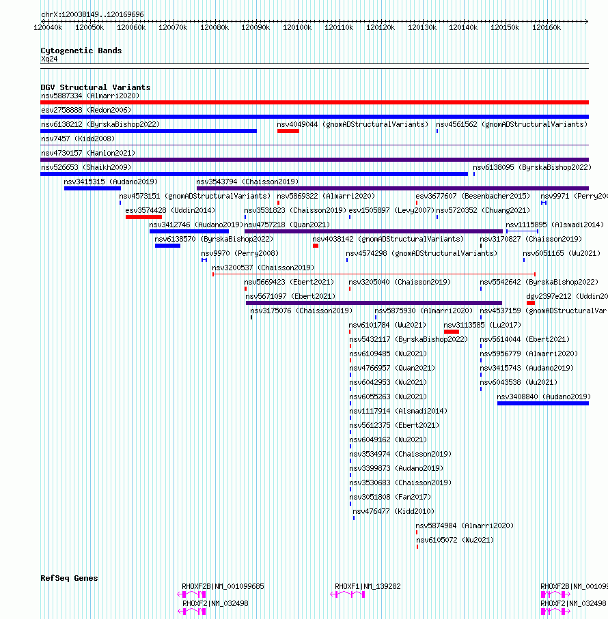The image size is (608, 619).
Task: Open the nsv3175076 (Chaisson2019) label
Action: tap(301, 311)
